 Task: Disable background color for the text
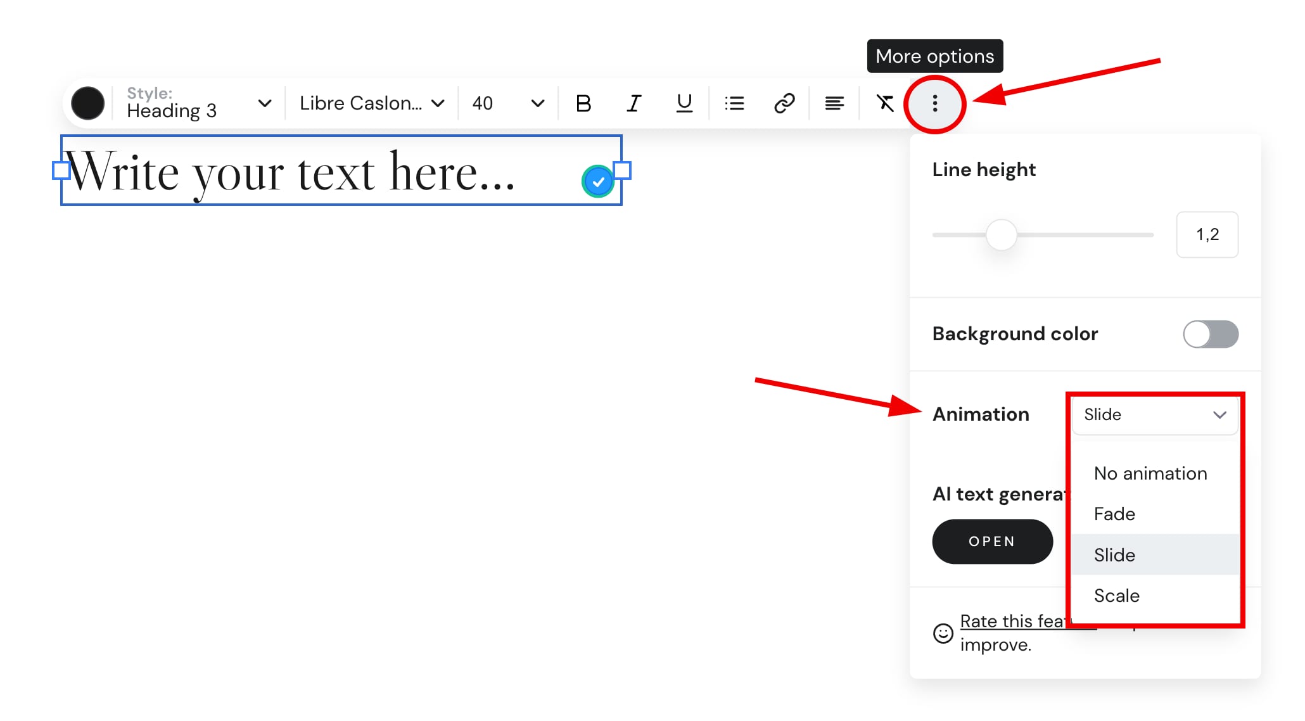coord(1210,335)
